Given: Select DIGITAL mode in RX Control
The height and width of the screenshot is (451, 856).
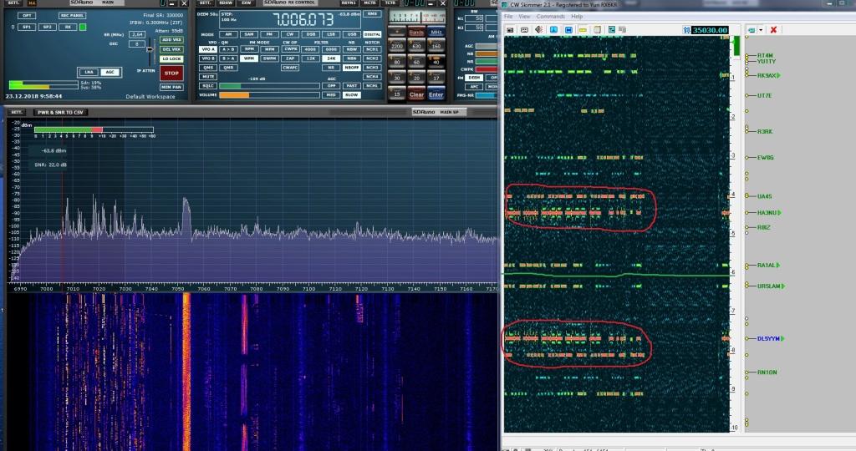Looking at the screenshot, I should pyautogui.click(x=372, y=34).
